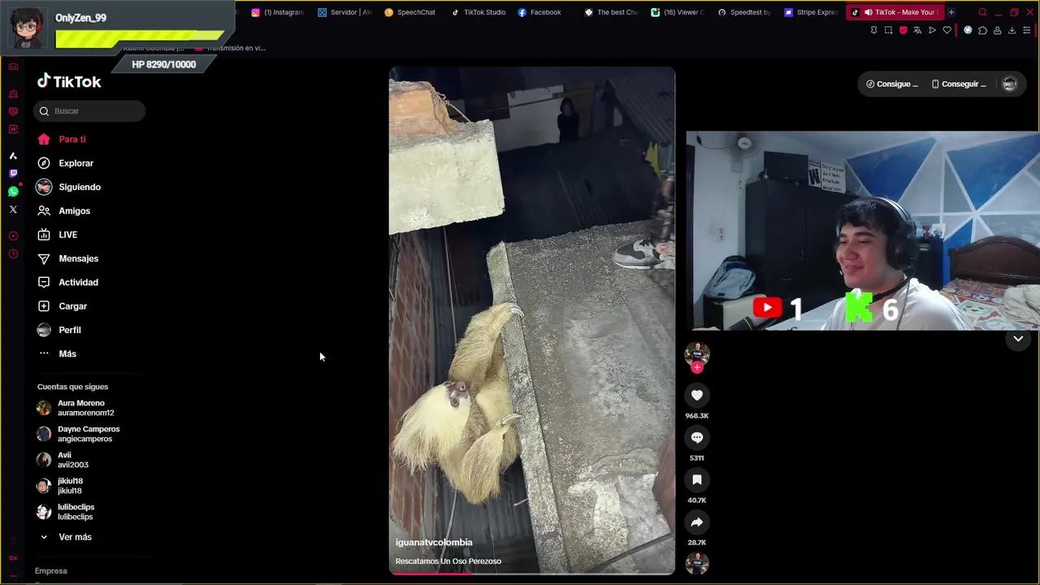Open Dayne Camperos' account
This screenshot has height=585, width=1040.
(79, 434)
